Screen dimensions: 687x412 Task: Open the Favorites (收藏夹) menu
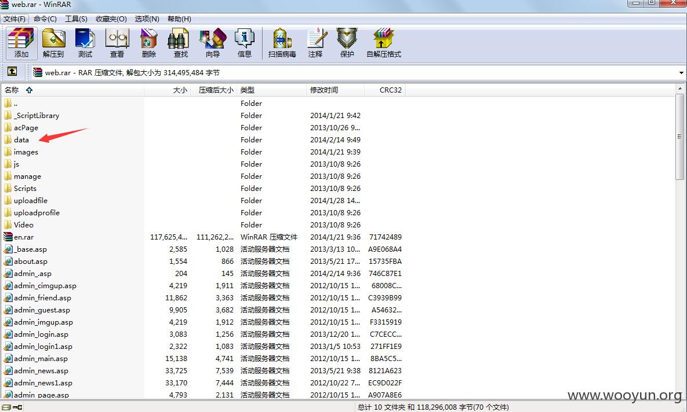tap(111, 19)
